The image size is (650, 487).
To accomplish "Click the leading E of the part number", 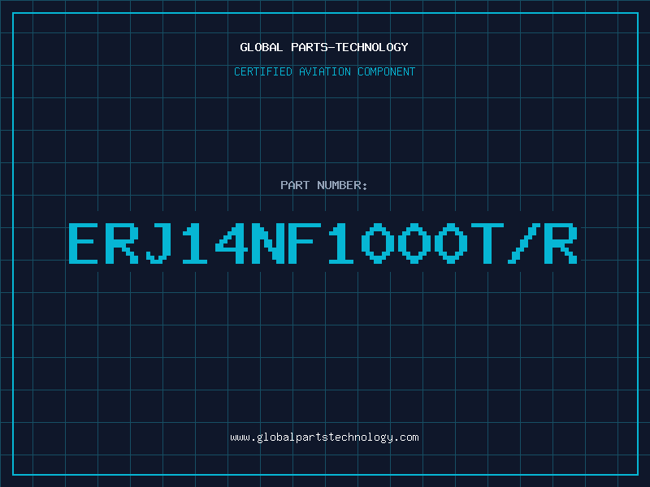I will tap(86, 243).
